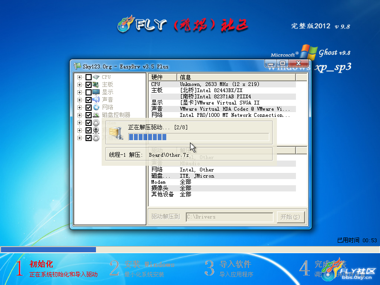The height and width of the screenshot is (285, 380).
Task: Close the EasyDrv window
Action: coord(298,63)
